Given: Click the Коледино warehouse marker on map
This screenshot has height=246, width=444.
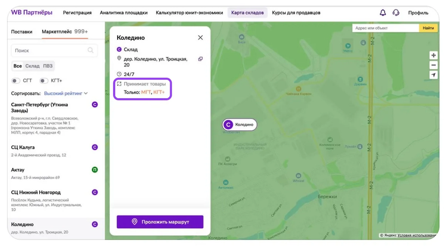Looking at the screenshot, I should [x=239, y=125].
